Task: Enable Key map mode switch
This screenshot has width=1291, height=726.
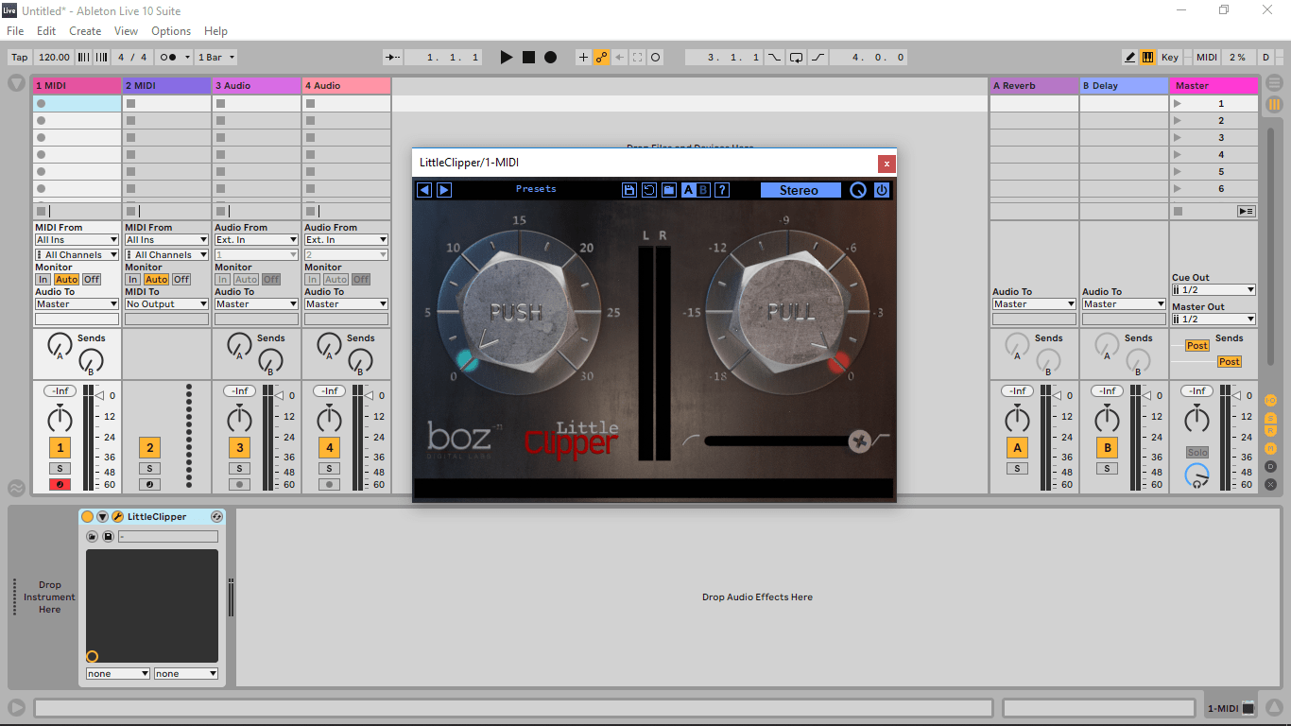Action: [1170, 58]
